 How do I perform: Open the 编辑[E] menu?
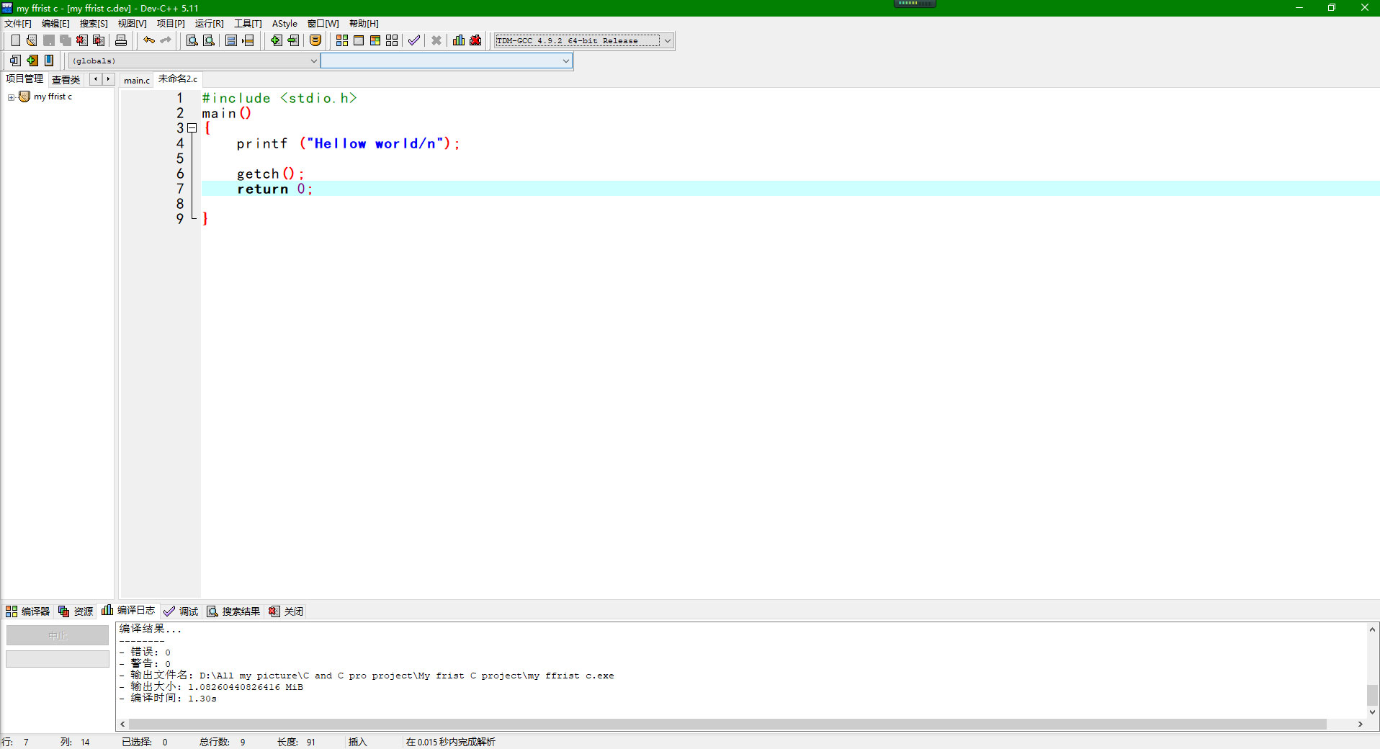55,24
